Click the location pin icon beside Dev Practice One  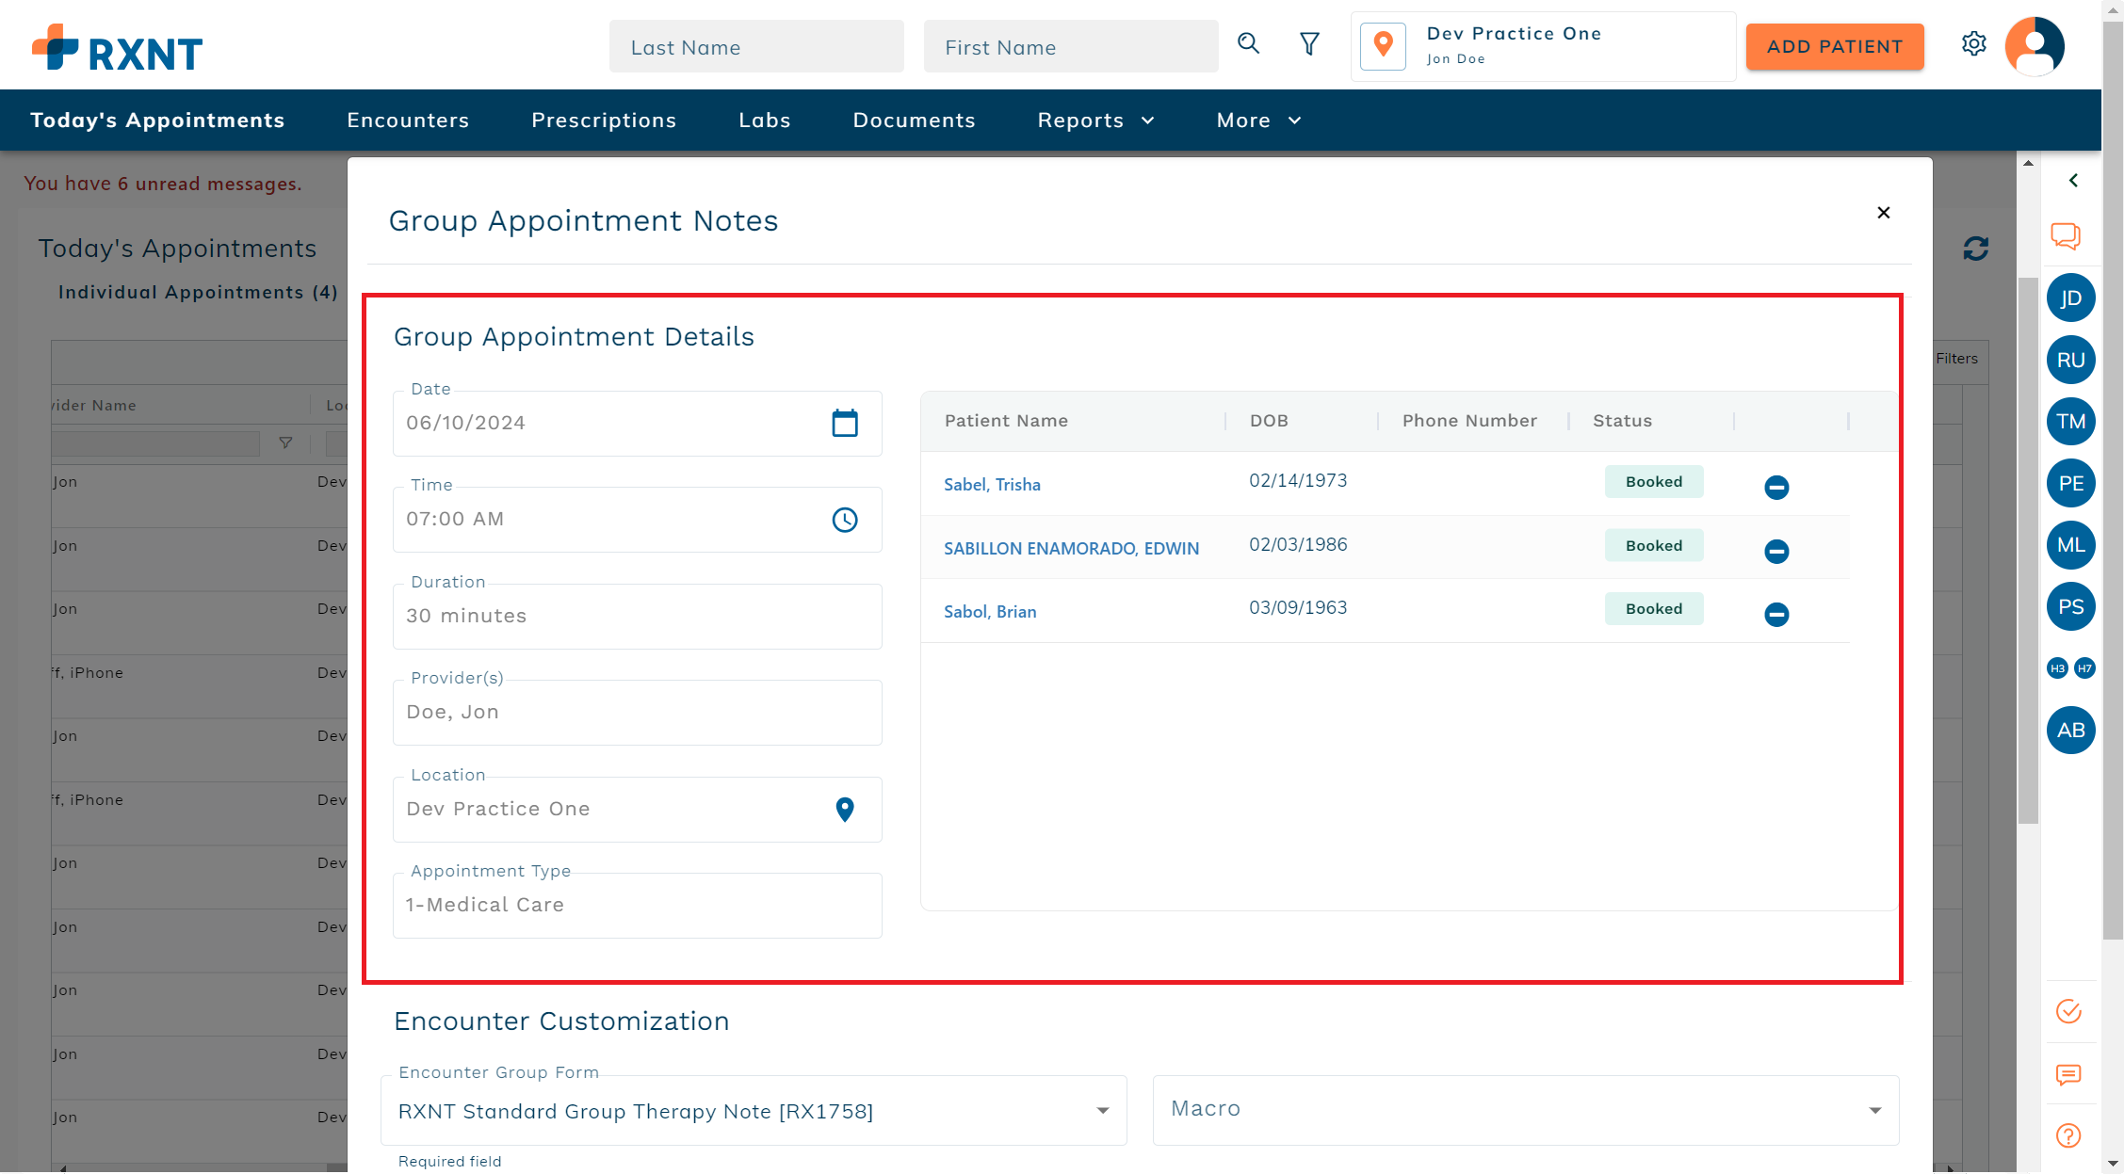click(1383, 45)
